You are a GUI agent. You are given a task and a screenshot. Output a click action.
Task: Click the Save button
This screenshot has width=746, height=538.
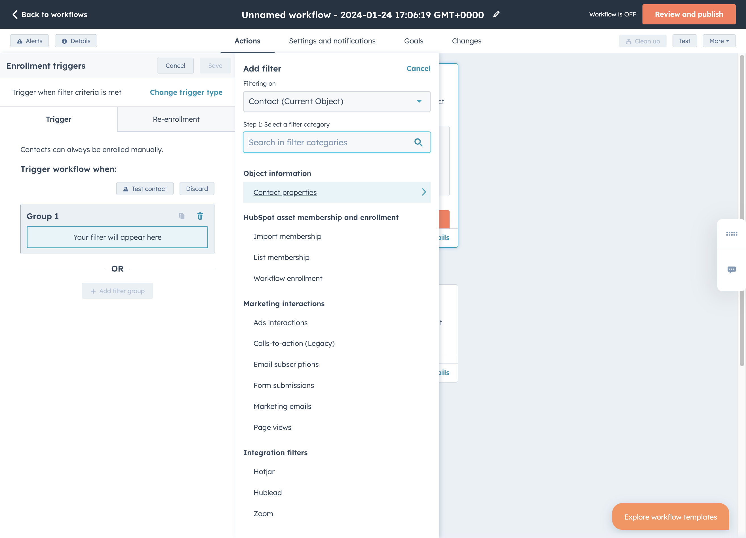tap(215, 66)
